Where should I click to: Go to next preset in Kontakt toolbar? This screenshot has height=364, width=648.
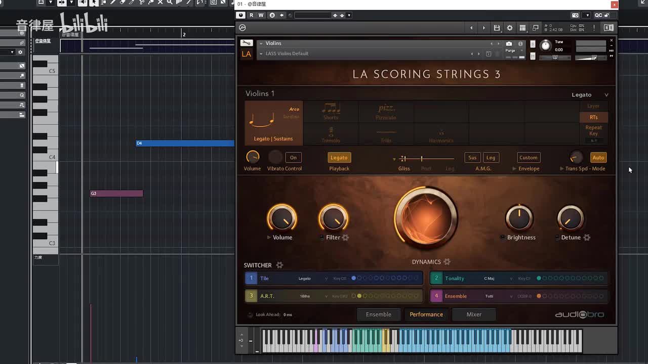pos(483,28)
